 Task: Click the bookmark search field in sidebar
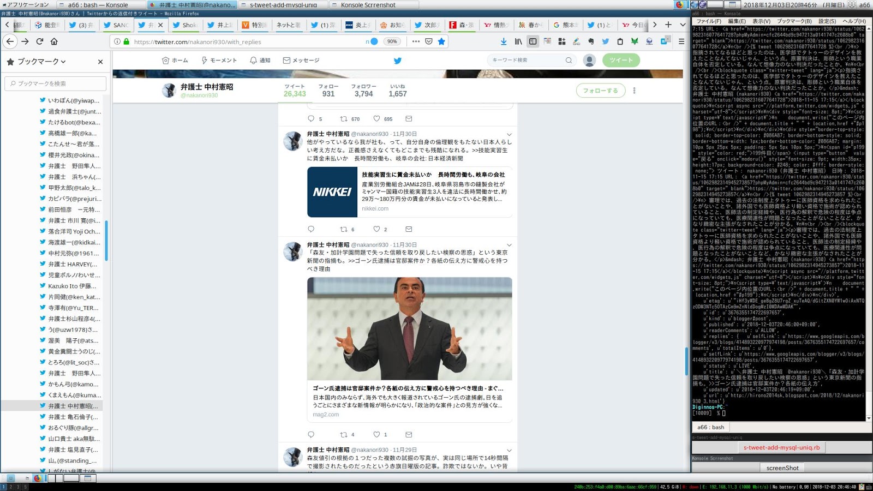pos(56,83)
